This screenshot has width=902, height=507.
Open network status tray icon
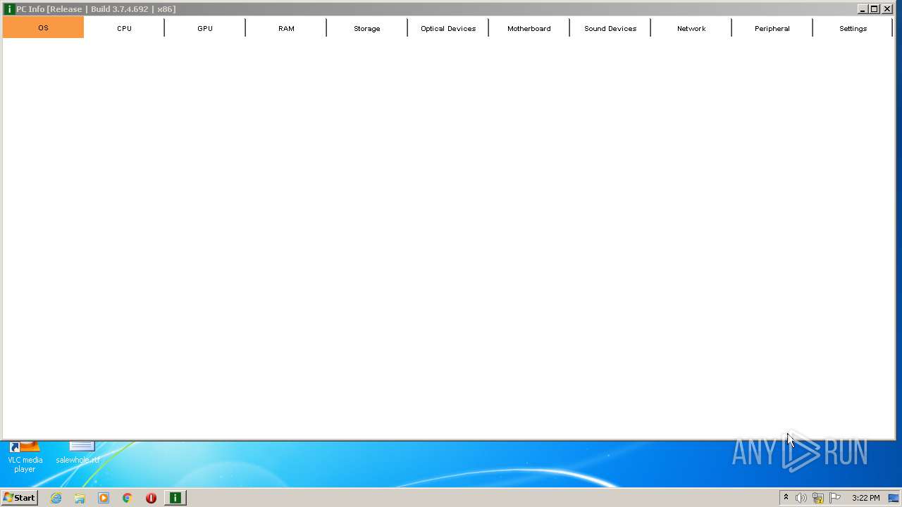coord(818,498)
